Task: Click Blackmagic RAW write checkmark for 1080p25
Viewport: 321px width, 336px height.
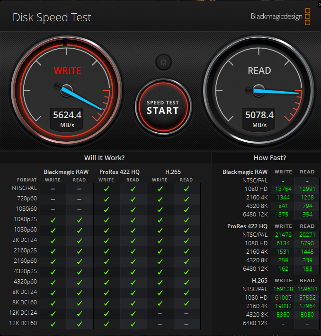Action: pyautogui.click(x=53, y=220)
